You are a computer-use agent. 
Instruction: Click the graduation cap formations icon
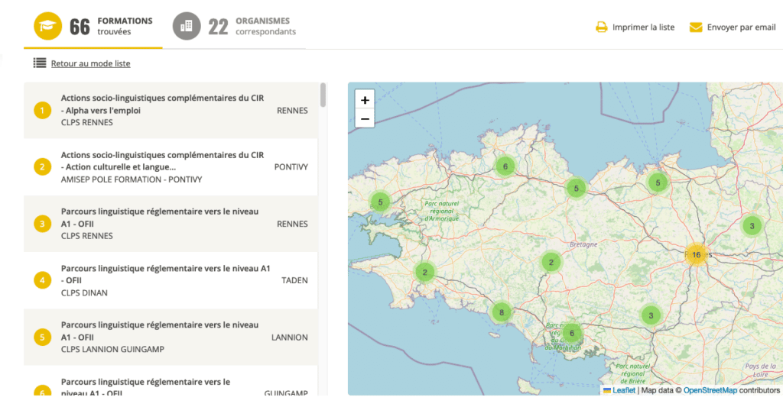[48, 26]
